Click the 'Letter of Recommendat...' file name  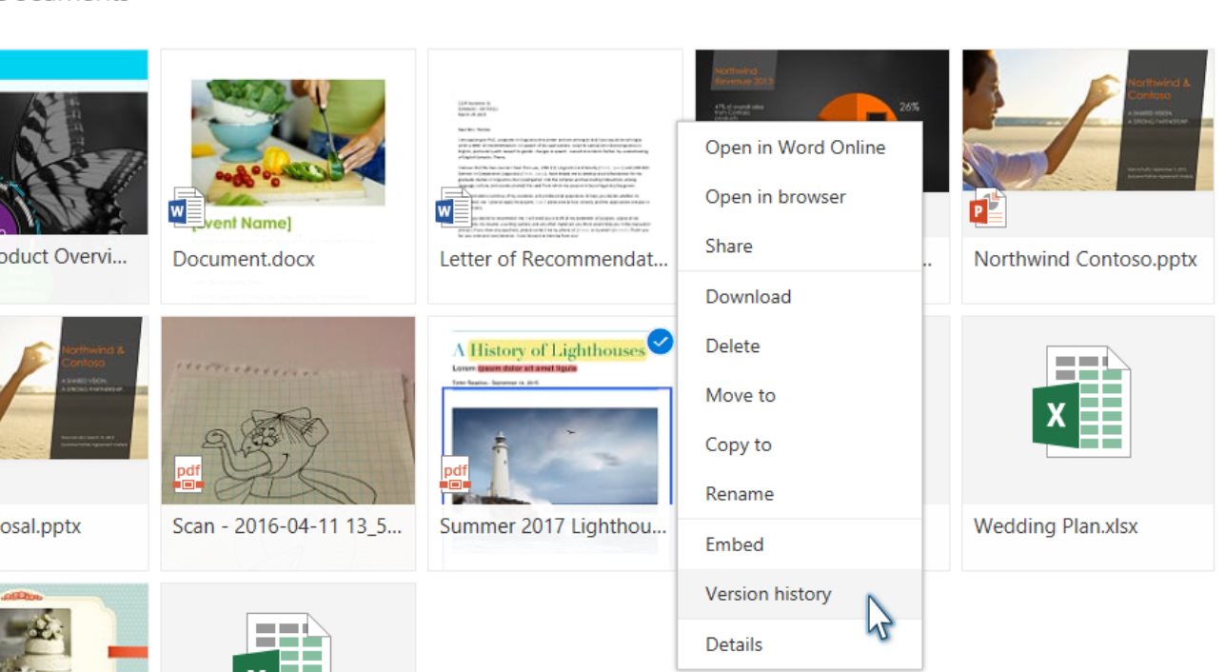click(554, 259)
